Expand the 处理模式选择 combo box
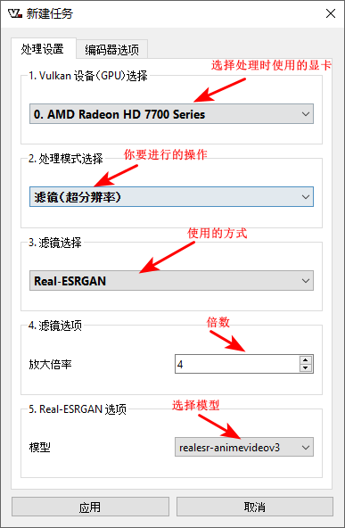This screenshot has width=345, height=528. [x=171, y=197]
